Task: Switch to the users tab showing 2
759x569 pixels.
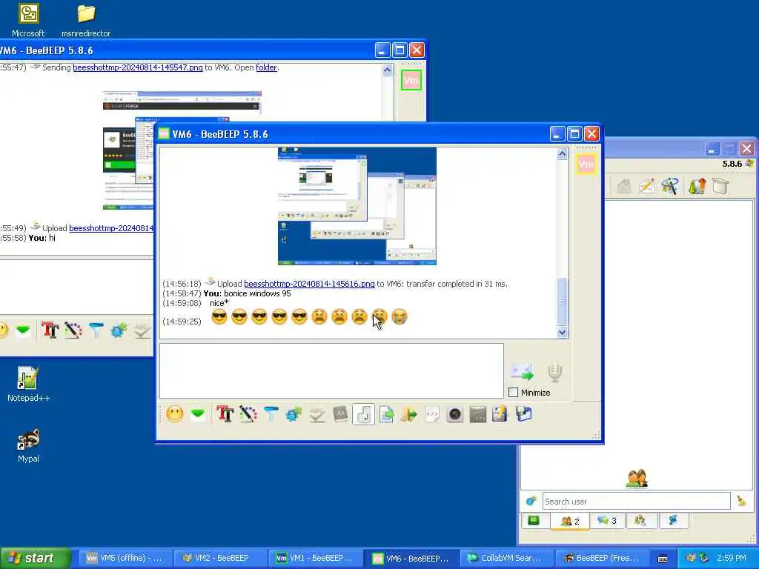Action: (570, 521)
